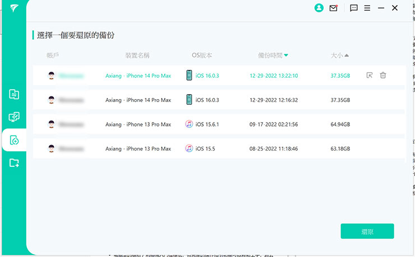Click avatar in the 12:16:32 backup row
Screen dimensions: 415x257
(x=52, y=100)
